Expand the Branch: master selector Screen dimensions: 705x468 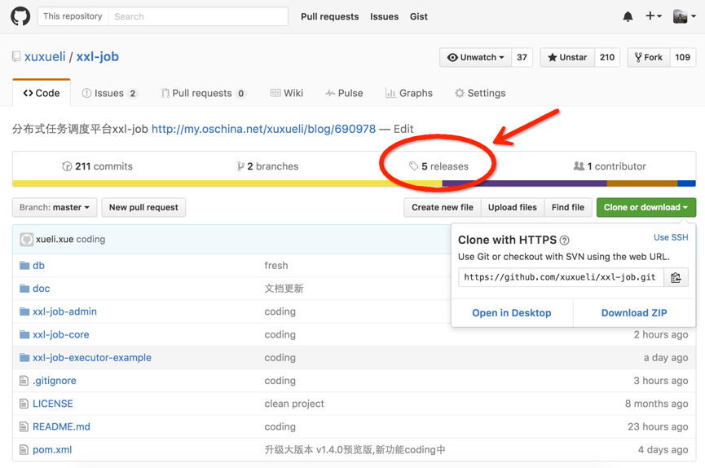(55, 208)
